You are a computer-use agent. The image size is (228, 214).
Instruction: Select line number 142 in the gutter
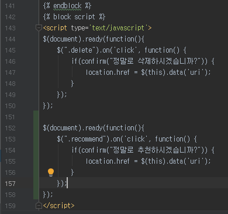[10, 17]
